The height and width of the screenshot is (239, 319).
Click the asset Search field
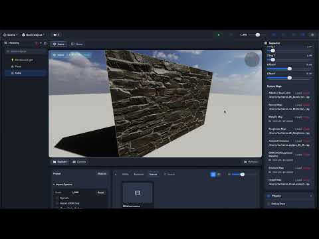[x=169, y=175]
